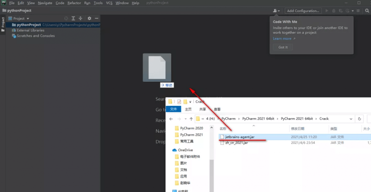This screenshot has height=192, width=371.
Task: Open the VCS menu
Action: 109,3
